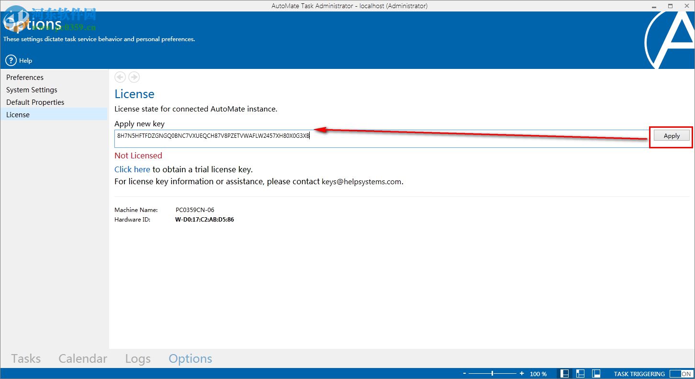695x379 pixels.
Task: Open System Settings in the sidebar
Action: click(x=32, y=89)
